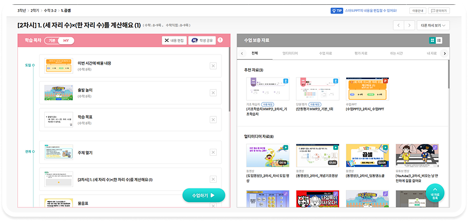Remove the '주제 열기' item with its X
The image size is (468, 221).
point(213,153)
